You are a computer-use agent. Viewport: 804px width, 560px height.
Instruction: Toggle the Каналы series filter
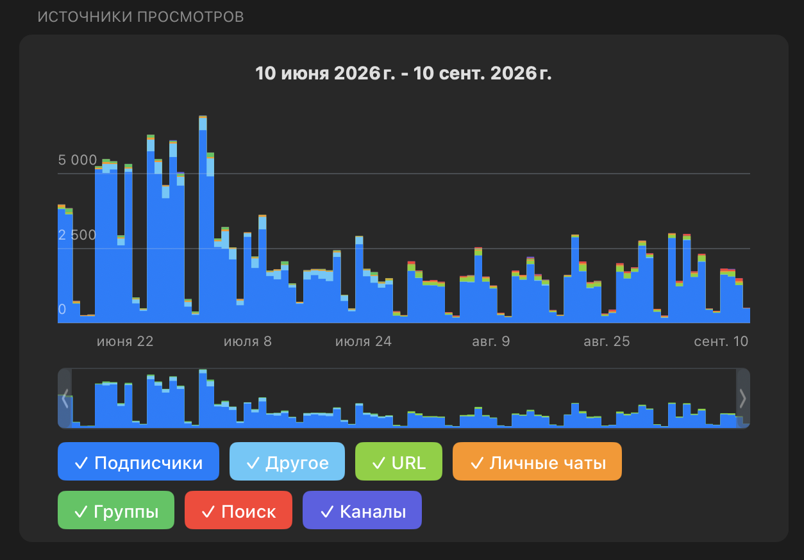point(362,510)
